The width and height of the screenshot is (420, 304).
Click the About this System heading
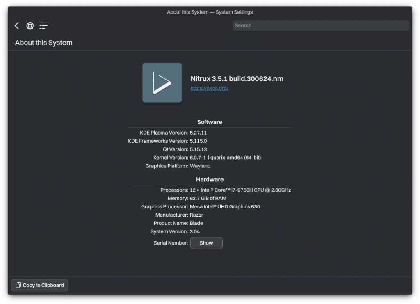[43, 43]
